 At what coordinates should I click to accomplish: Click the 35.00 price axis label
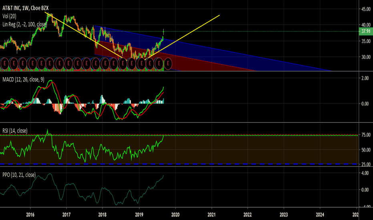pos(366,41)
